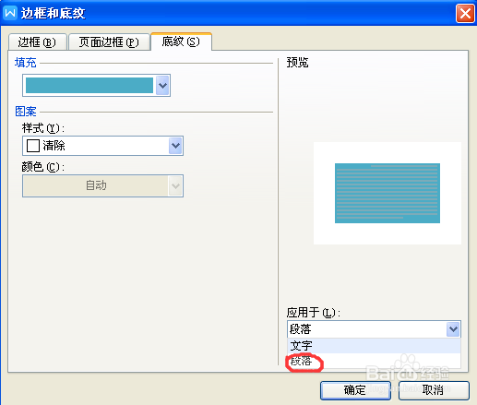
Task: Open the 样式 pattern dropdown showing 清除
Action: [x=102, y=146]
